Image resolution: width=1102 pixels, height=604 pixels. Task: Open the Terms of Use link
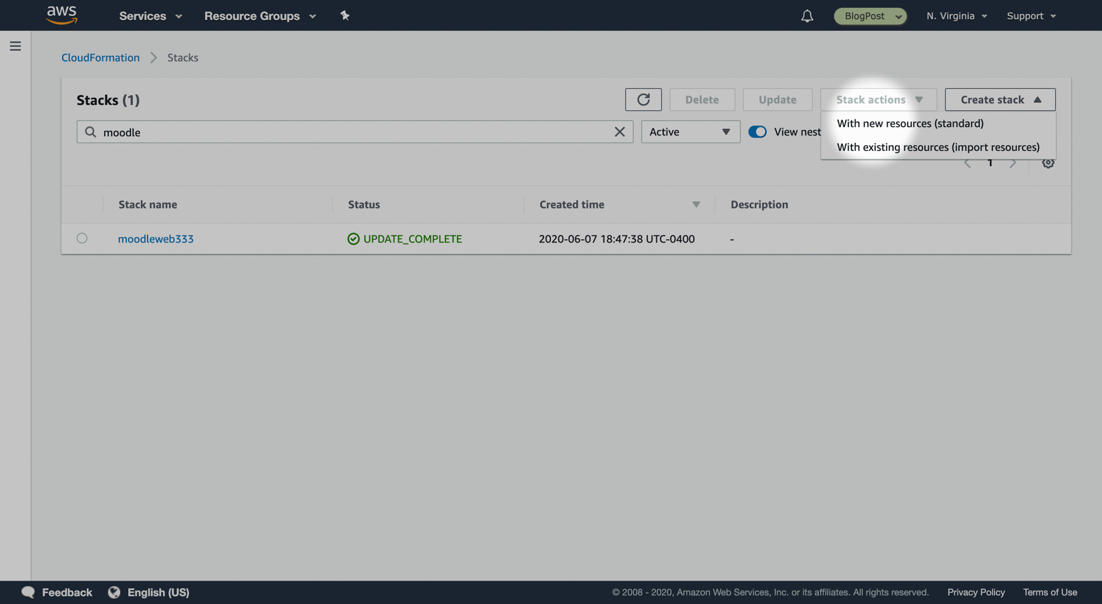[x=1050, y=593]
